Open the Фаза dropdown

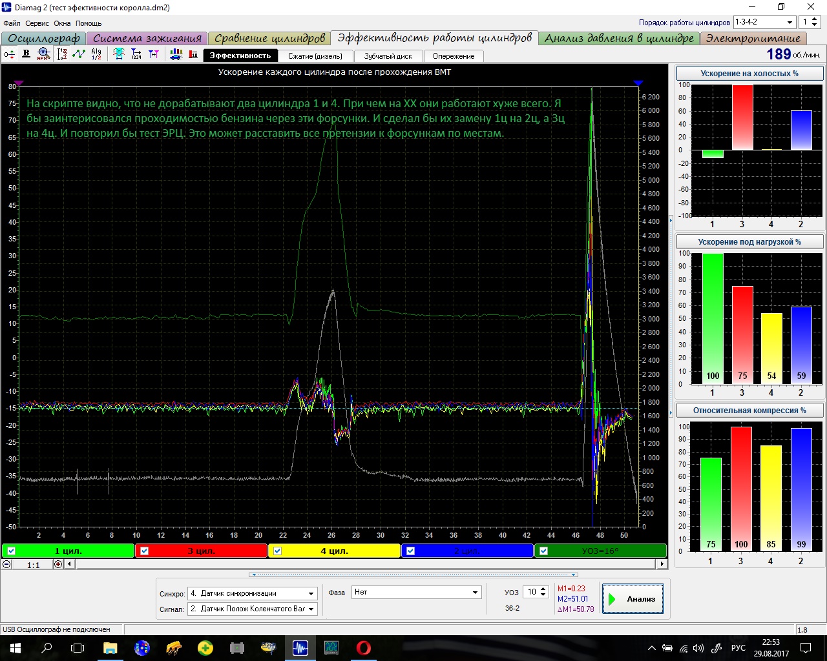[x=417, y=592]
